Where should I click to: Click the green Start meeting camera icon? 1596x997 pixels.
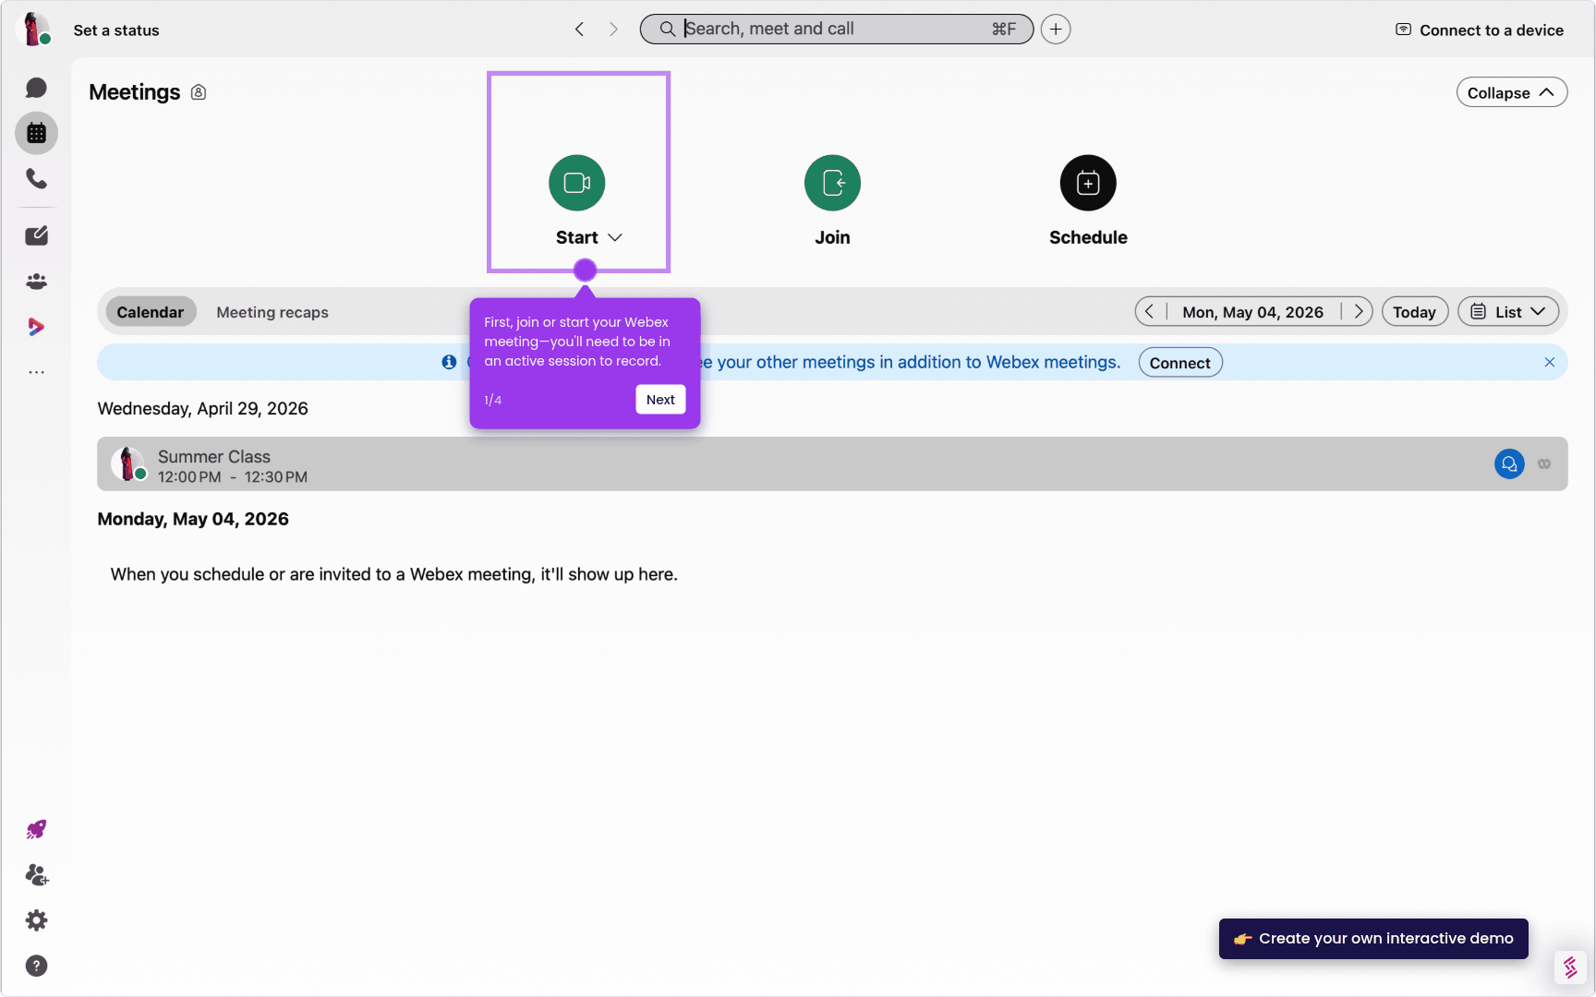pos(577,183)
